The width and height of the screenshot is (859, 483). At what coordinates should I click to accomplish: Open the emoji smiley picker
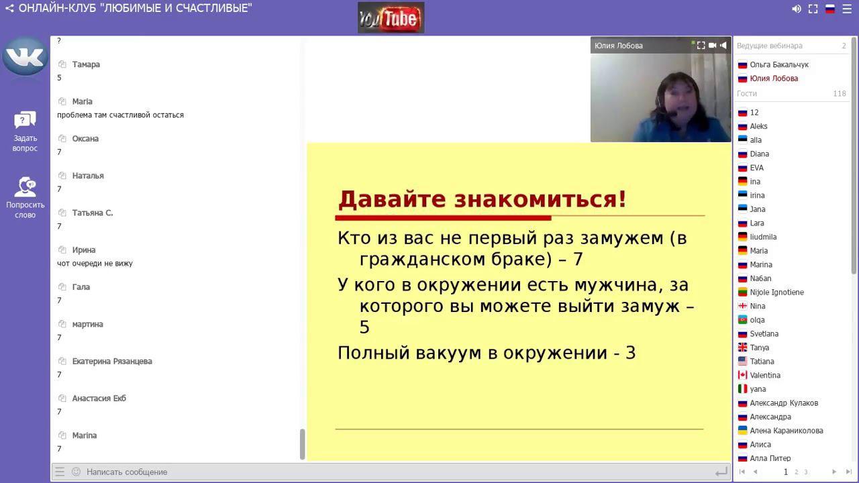(76, 472)
